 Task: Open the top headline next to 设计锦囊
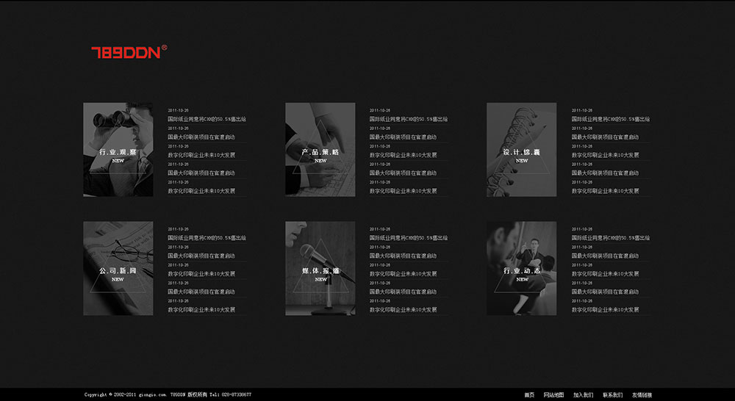(x=610, y=119)
